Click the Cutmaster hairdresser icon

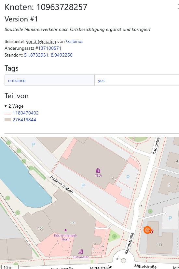coord(81,252)
